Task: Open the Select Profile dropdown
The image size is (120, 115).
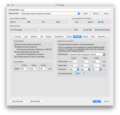Action: tap(50, 14)
